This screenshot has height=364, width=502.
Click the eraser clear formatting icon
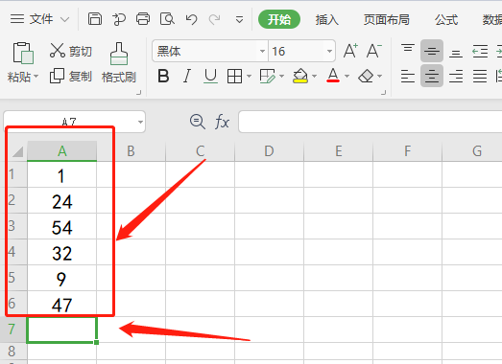[366, 77]
